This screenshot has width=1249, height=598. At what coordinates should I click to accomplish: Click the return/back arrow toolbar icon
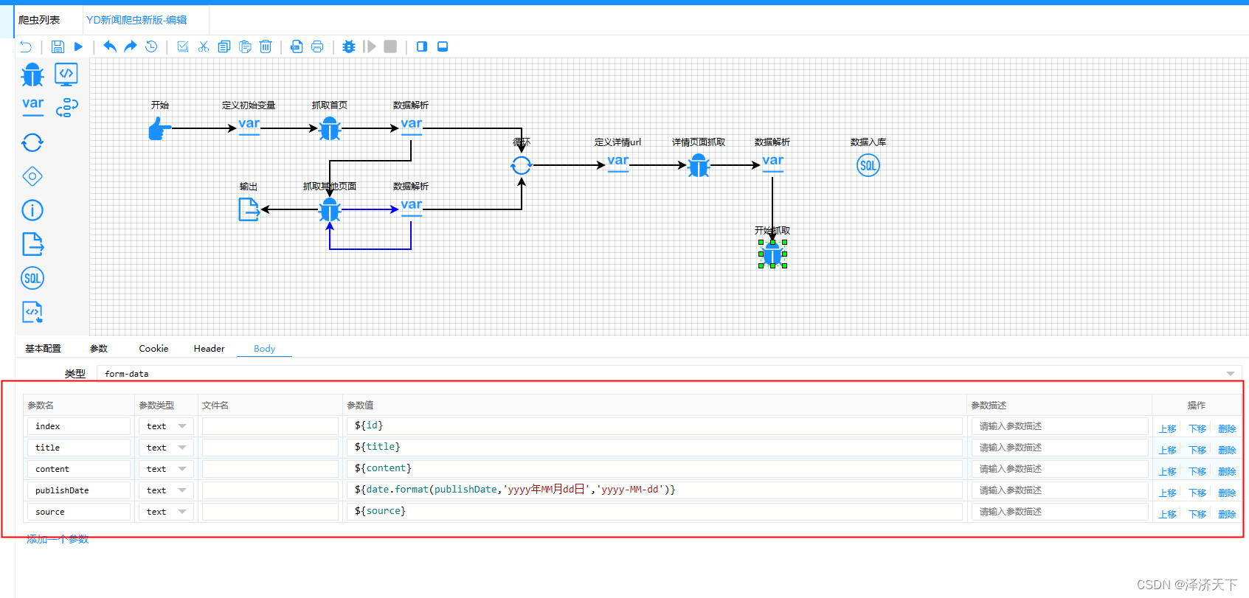(x=26, y=46)
